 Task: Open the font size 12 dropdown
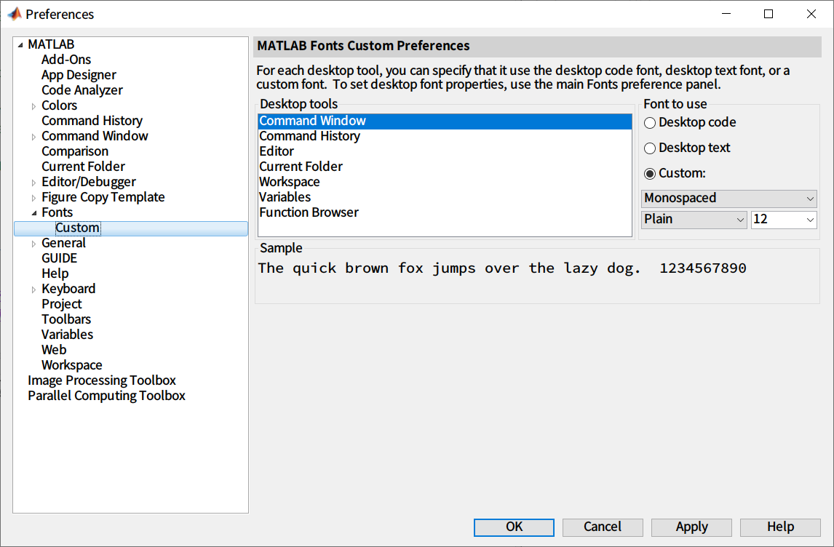784,219
